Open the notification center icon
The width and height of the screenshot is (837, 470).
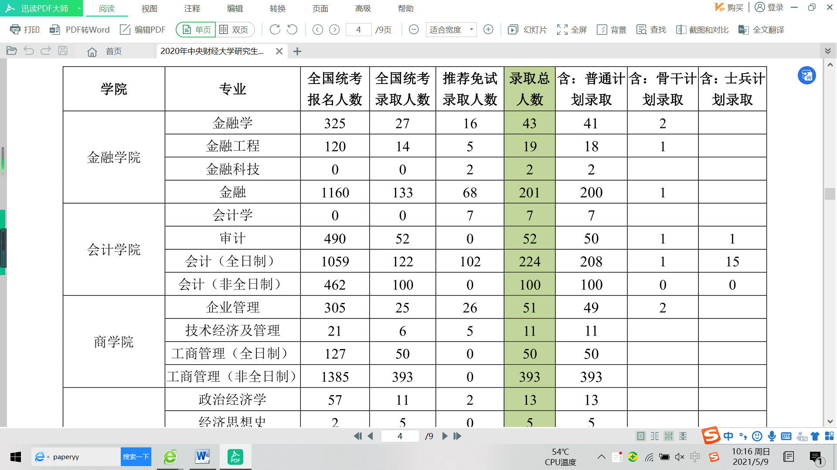coord(816,457)
